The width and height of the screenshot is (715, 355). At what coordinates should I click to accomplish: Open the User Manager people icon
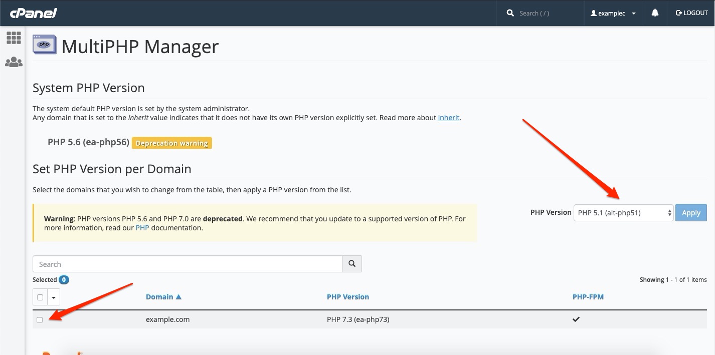click(14, 62)
